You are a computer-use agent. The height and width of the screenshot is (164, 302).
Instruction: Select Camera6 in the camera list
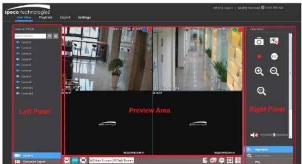coord(24,70)
